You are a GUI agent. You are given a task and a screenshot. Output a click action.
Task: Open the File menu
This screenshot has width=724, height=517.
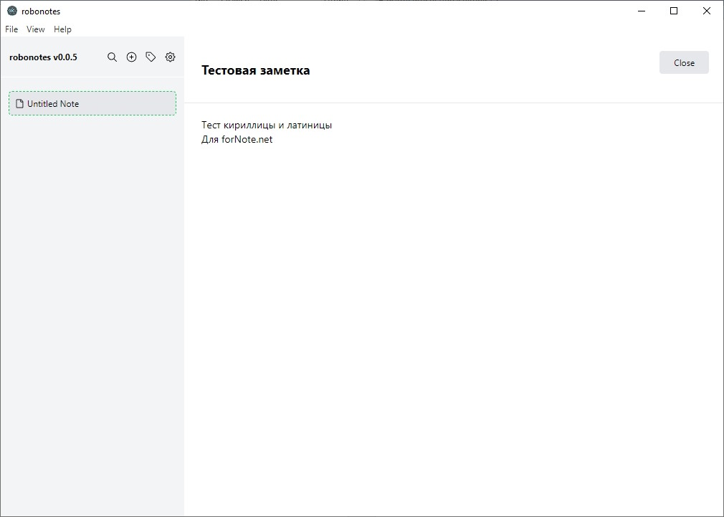tap(11, 29)
